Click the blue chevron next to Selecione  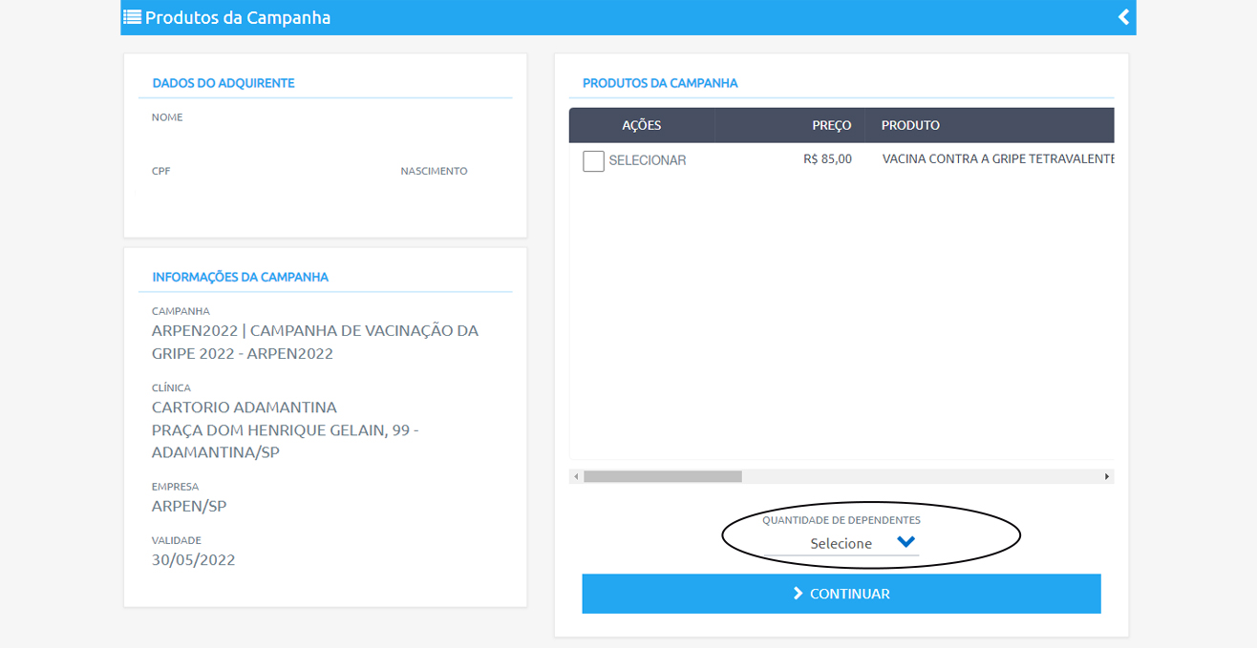pos(905,542)
